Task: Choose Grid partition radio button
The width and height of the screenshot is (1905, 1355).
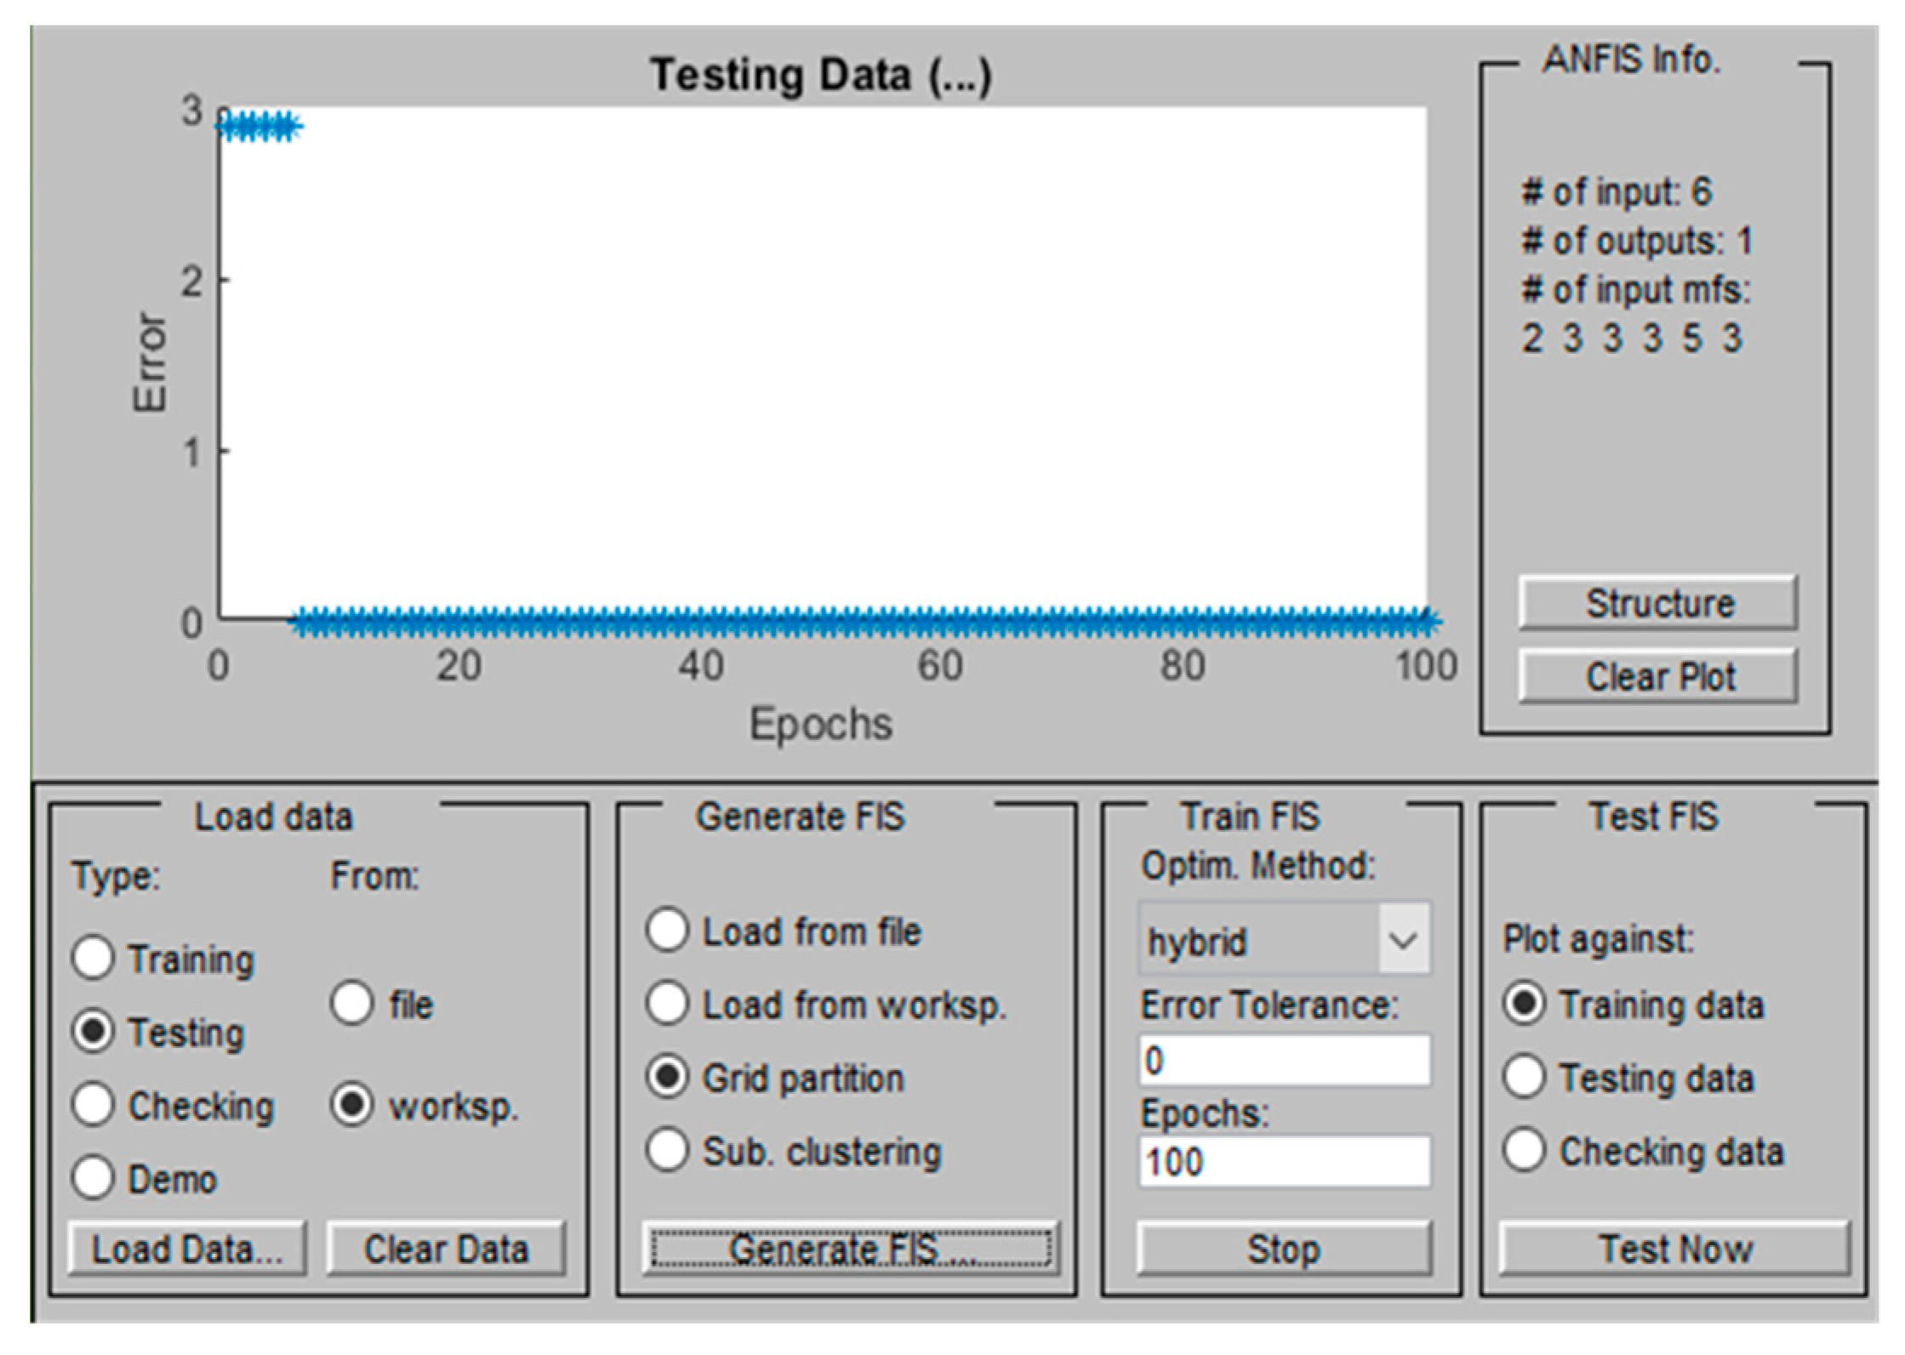Action: point(667,1078)
